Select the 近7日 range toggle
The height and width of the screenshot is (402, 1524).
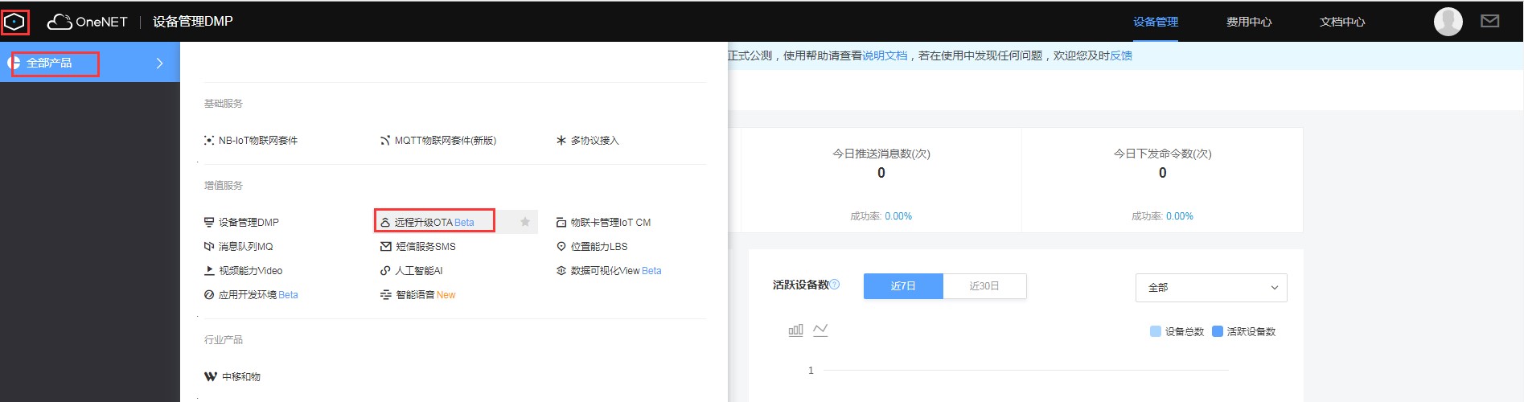click(903, 286)
